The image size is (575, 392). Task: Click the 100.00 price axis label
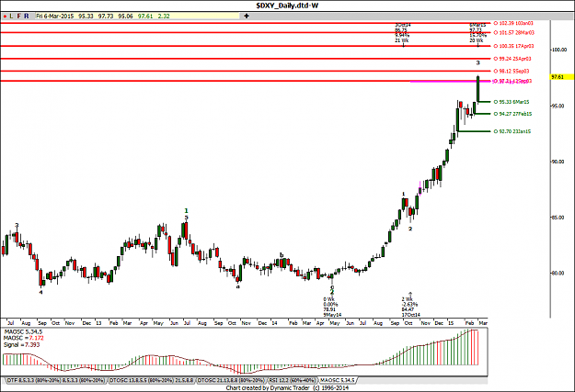559,50
